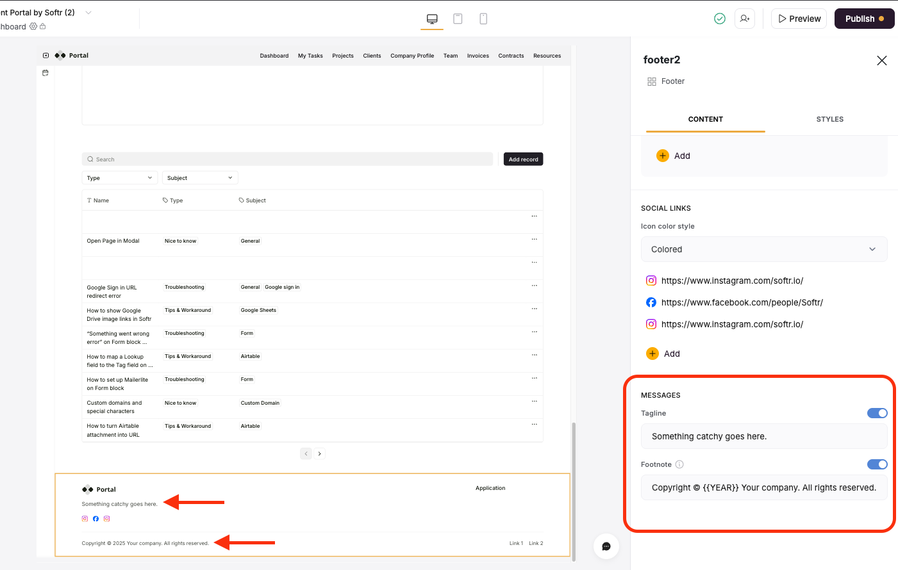The width and height of the screenshot is (898, 570).
Task: Disable the Tagline toggle
Action: (x=877, y=413)
